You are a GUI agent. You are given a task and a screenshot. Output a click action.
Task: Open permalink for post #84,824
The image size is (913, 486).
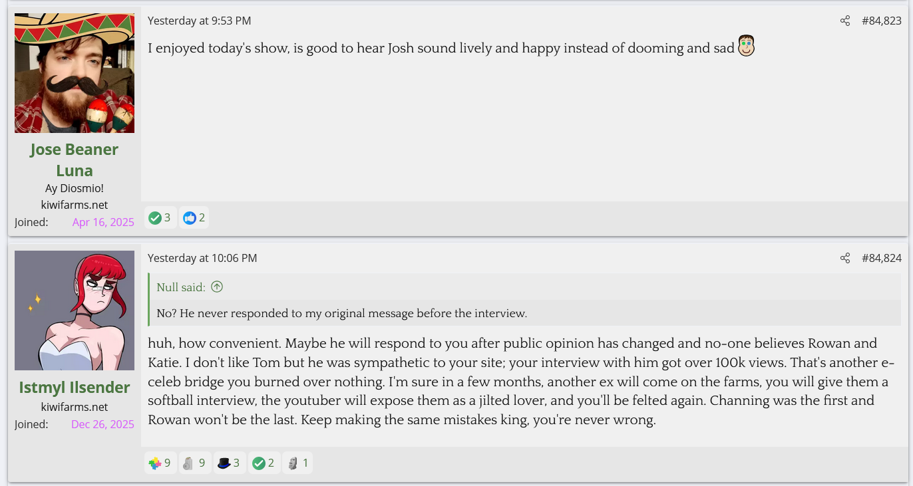(x=882, y=258)
